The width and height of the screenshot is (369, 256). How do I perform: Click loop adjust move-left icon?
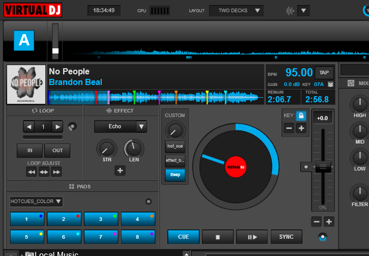[31, 172]
